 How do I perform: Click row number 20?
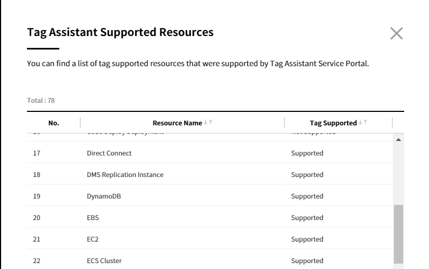click(37, 217)
